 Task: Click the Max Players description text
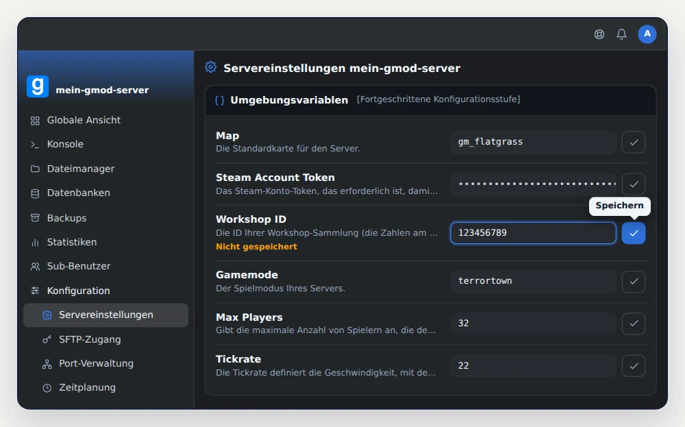(x=326, y=330)
